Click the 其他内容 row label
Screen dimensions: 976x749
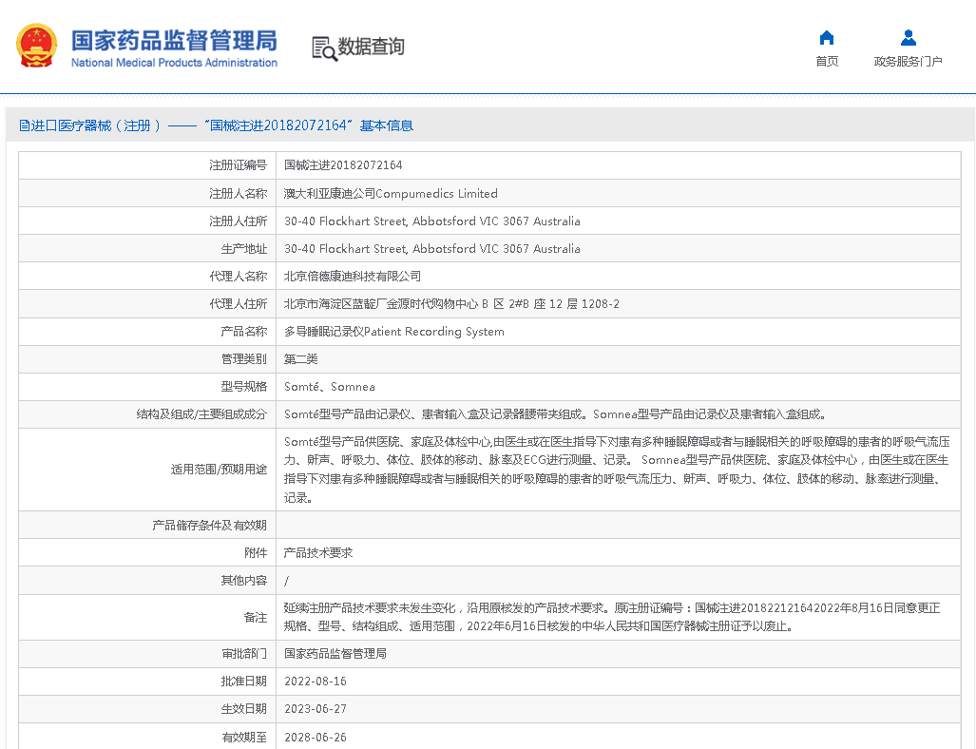click(244, 581)
